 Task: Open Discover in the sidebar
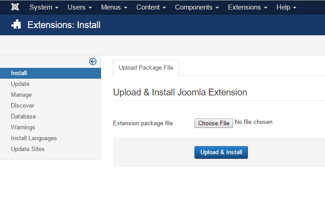[x=23, y=105]
